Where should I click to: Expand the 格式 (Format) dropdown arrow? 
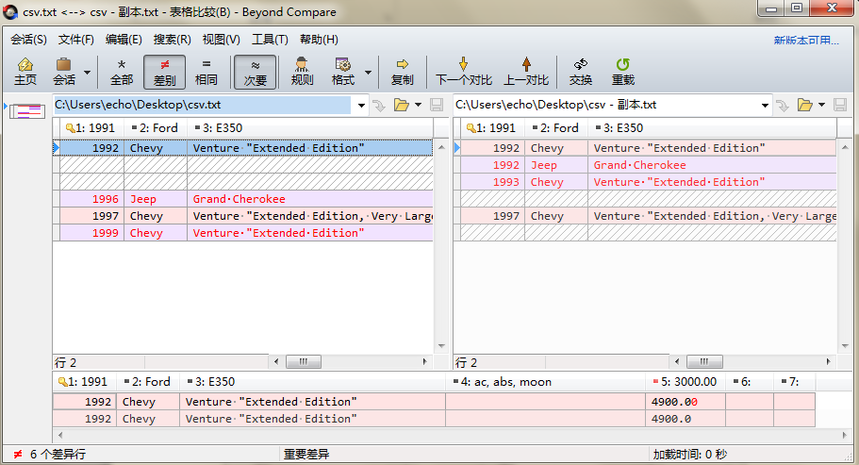tap(368, 72)
